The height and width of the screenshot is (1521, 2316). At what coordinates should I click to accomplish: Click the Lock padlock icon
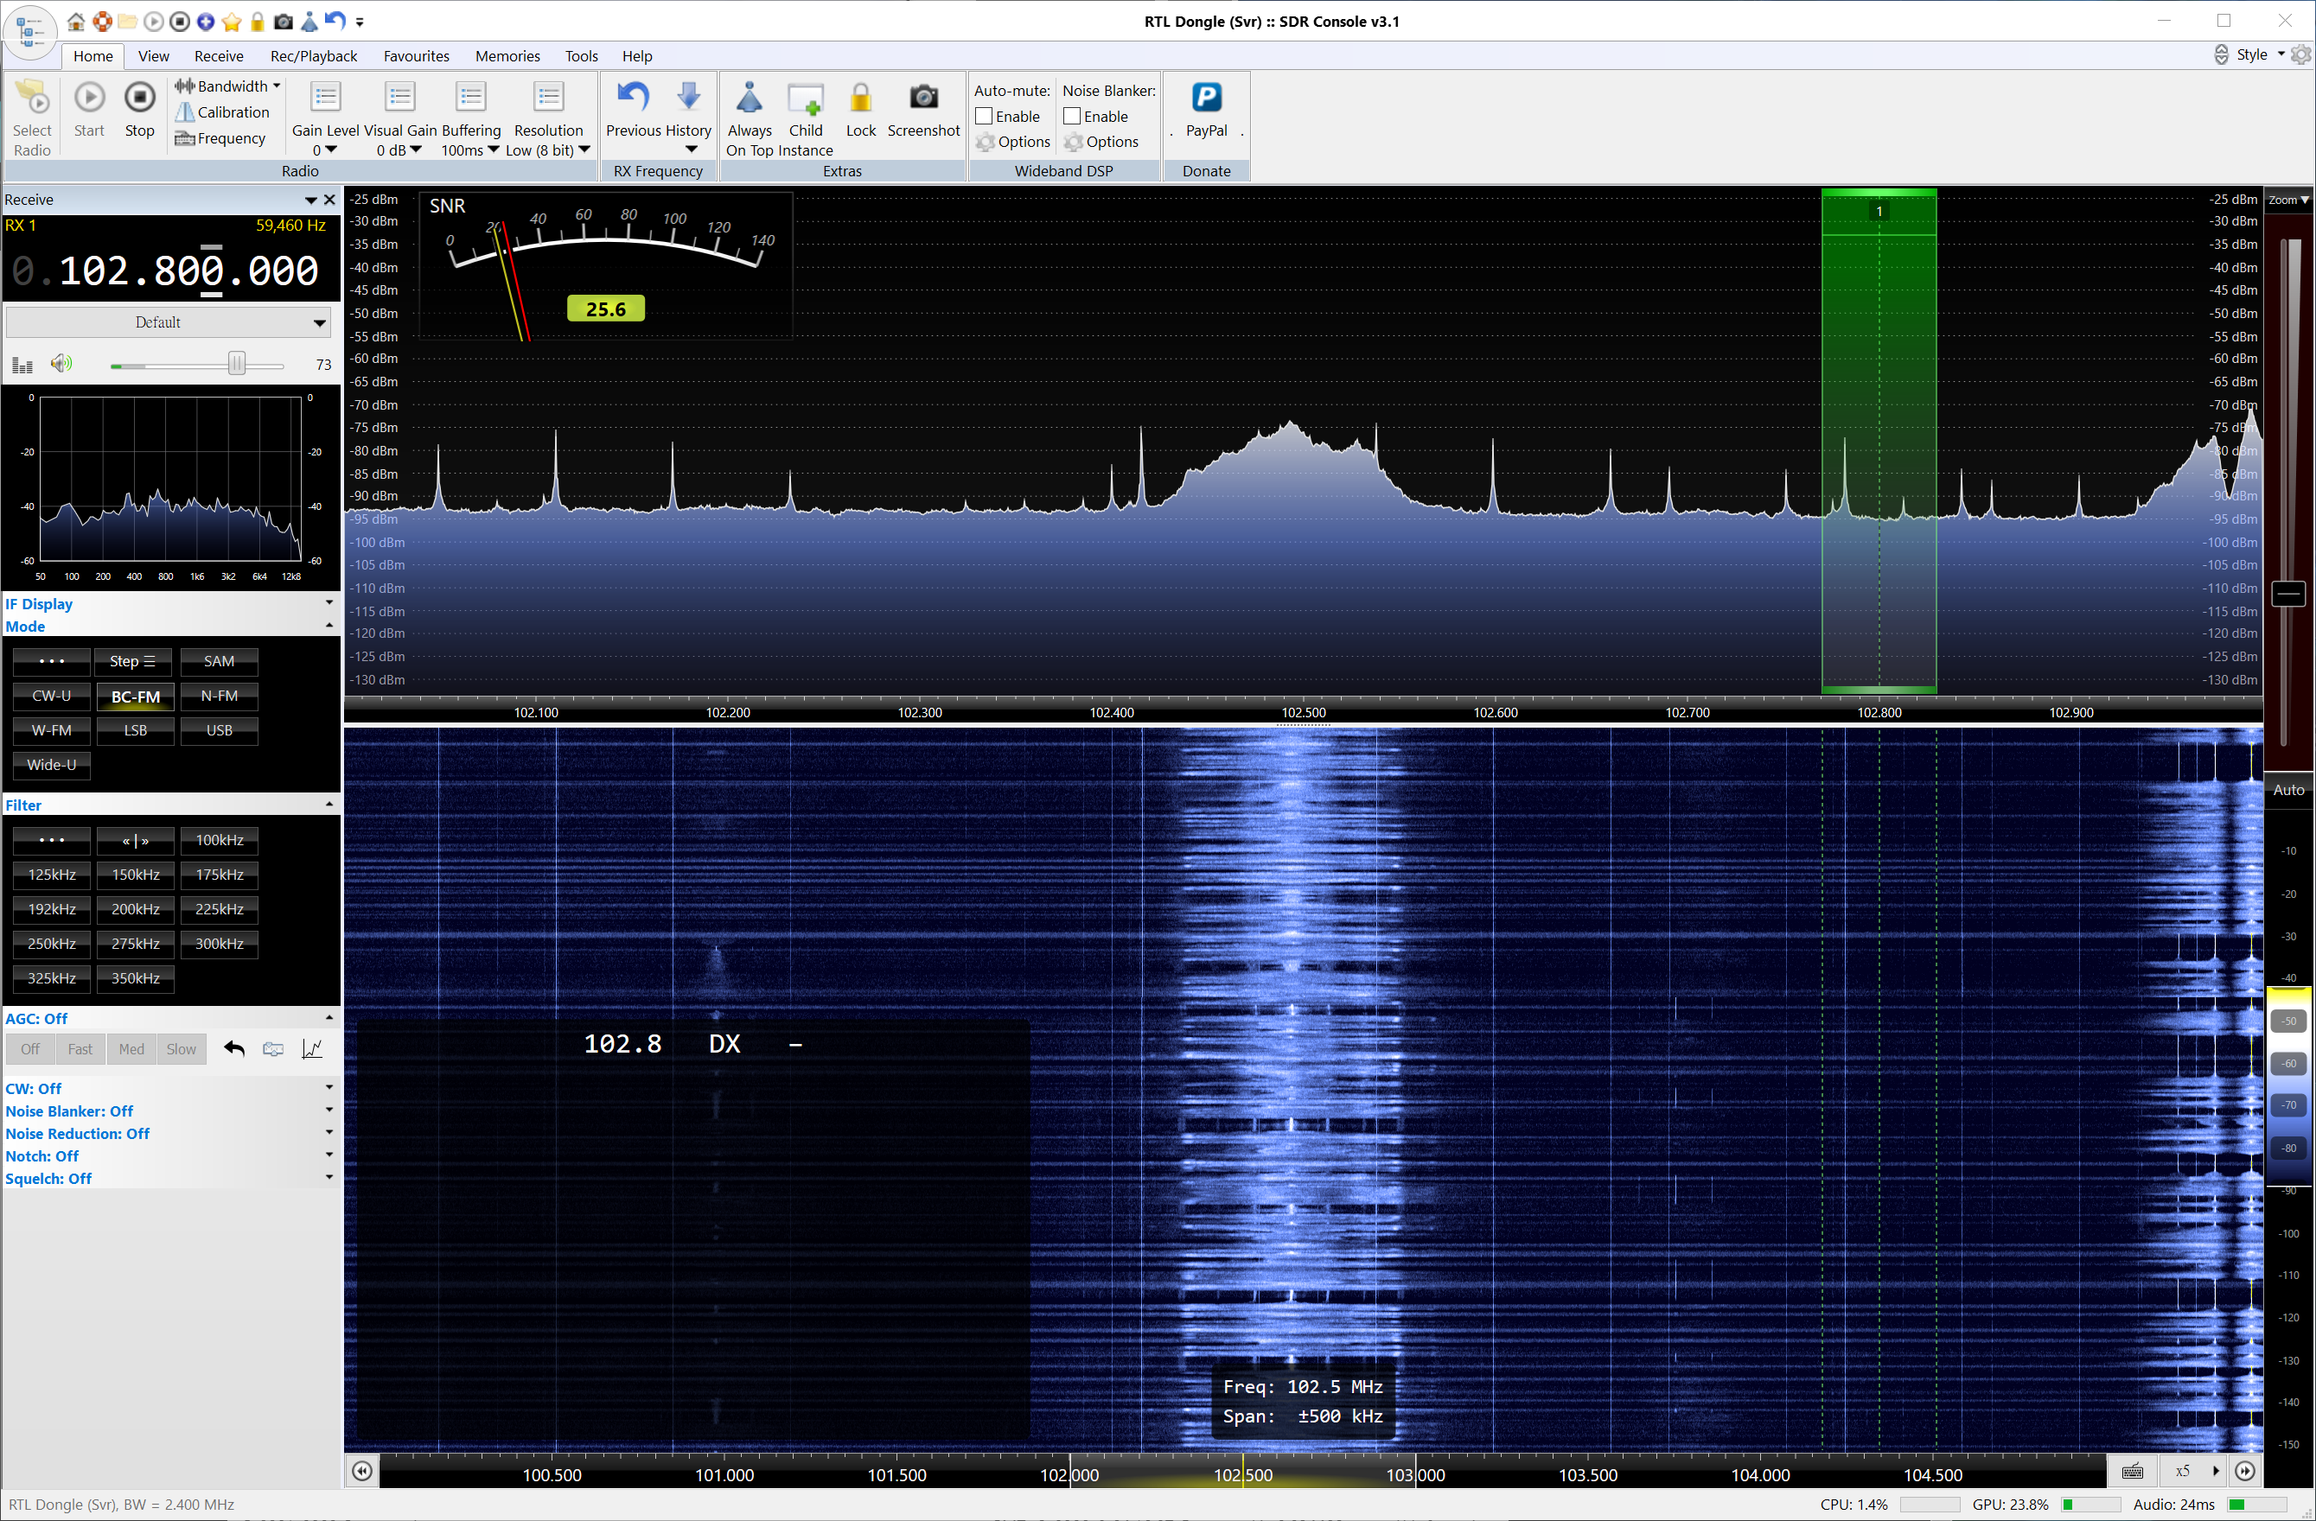860,98
